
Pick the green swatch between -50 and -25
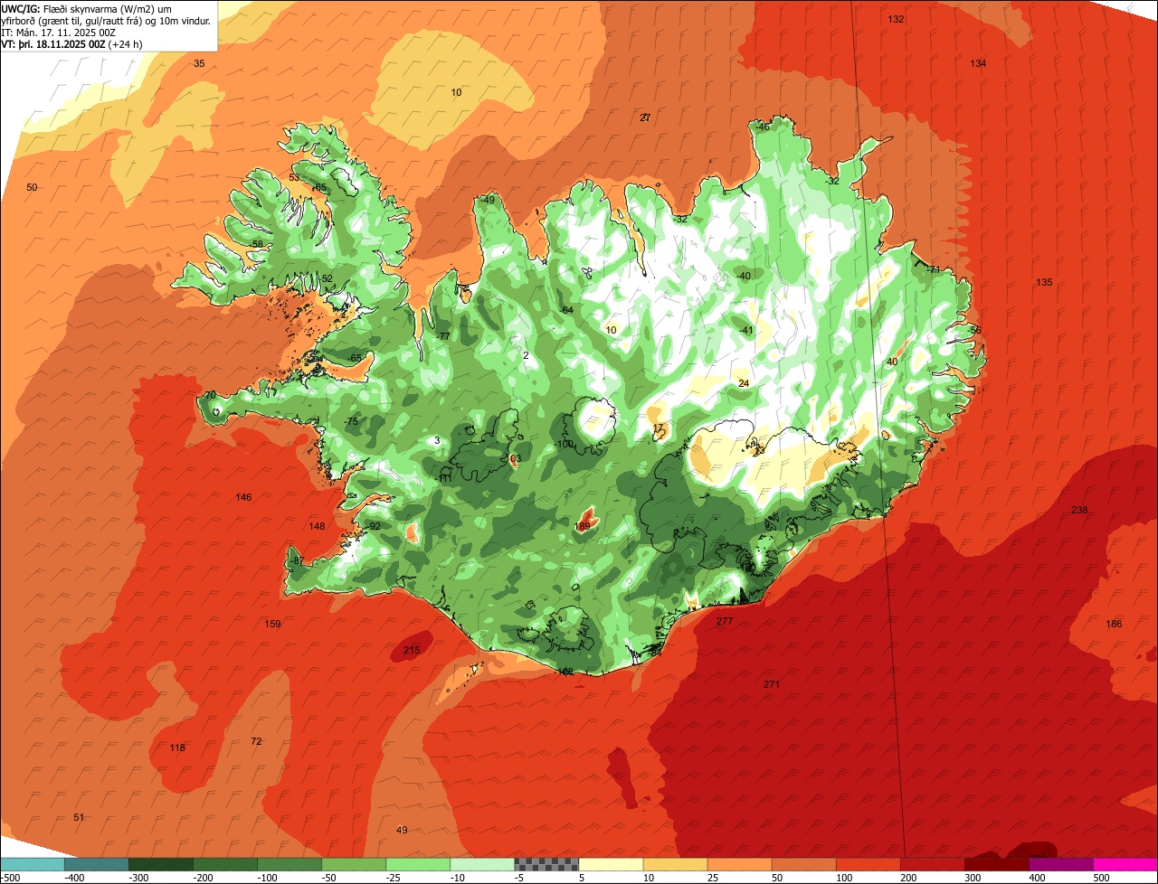tap(353, 864)
